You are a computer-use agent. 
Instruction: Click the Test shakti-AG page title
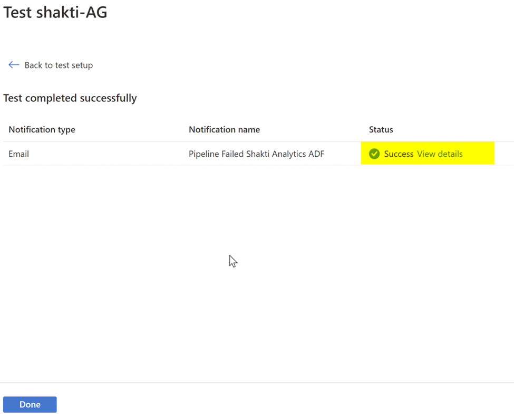click(55, 12)
